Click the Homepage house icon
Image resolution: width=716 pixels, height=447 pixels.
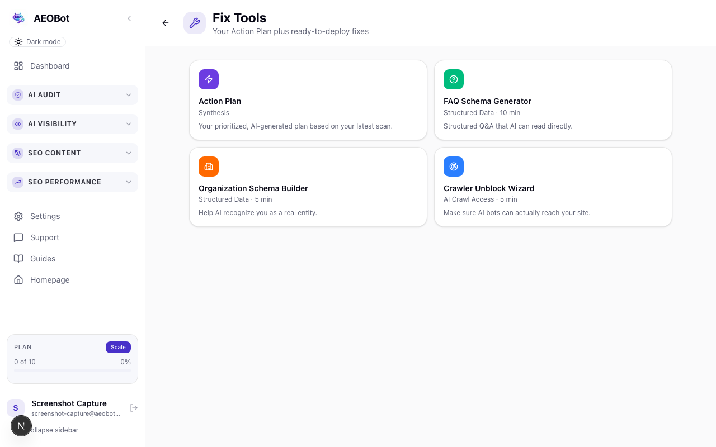pos(18,280)
